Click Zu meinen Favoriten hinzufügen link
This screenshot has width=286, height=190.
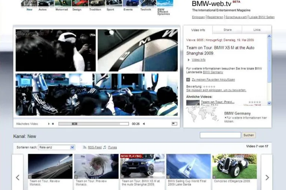click(x=213, y=80)
